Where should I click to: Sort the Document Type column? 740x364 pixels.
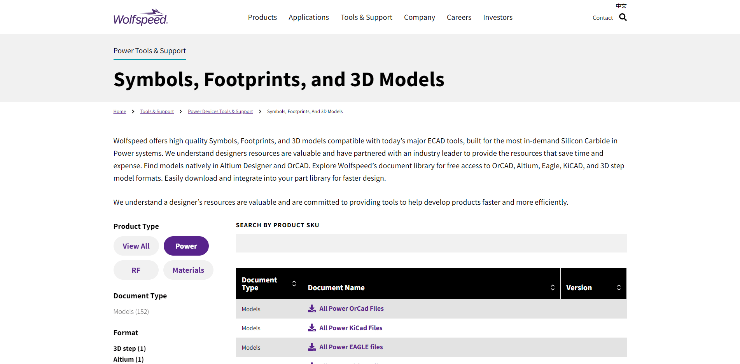coord(294,284)
